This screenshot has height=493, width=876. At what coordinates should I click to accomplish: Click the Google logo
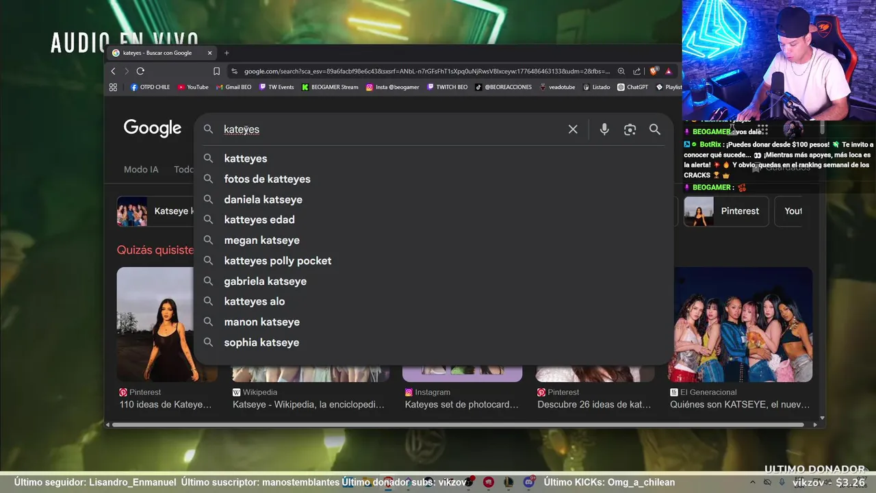point(153,128)
